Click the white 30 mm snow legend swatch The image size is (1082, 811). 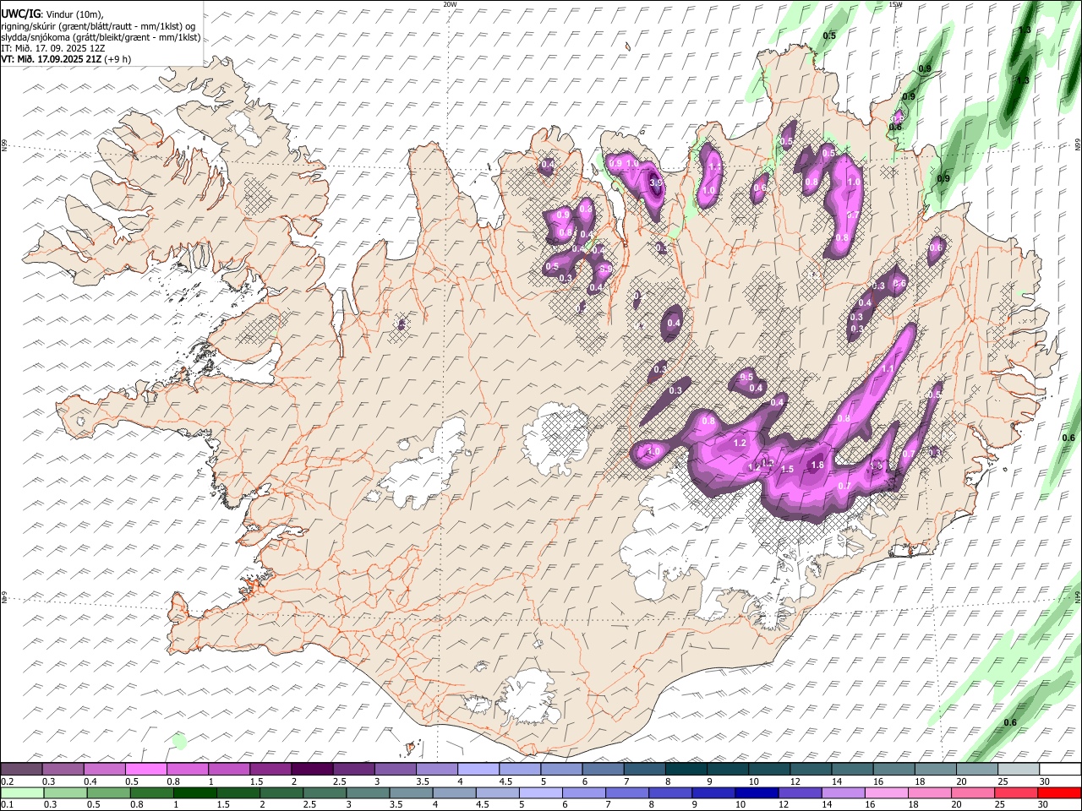coord(1059,769)
